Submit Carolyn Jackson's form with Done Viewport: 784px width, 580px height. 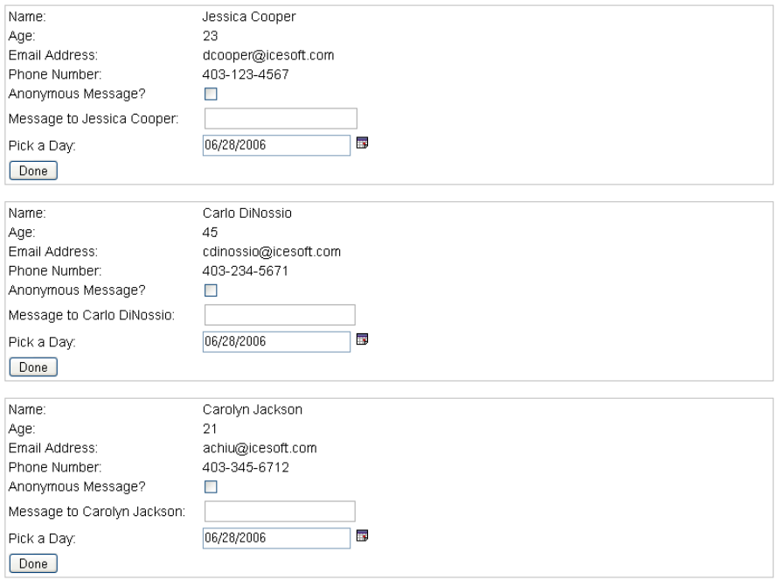pos(32,563)
